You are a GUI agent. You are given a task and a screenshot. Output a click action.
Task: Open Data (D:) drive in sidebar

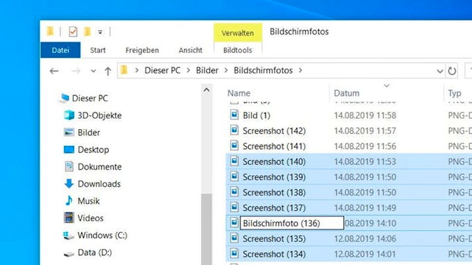[x=94, y=252]
